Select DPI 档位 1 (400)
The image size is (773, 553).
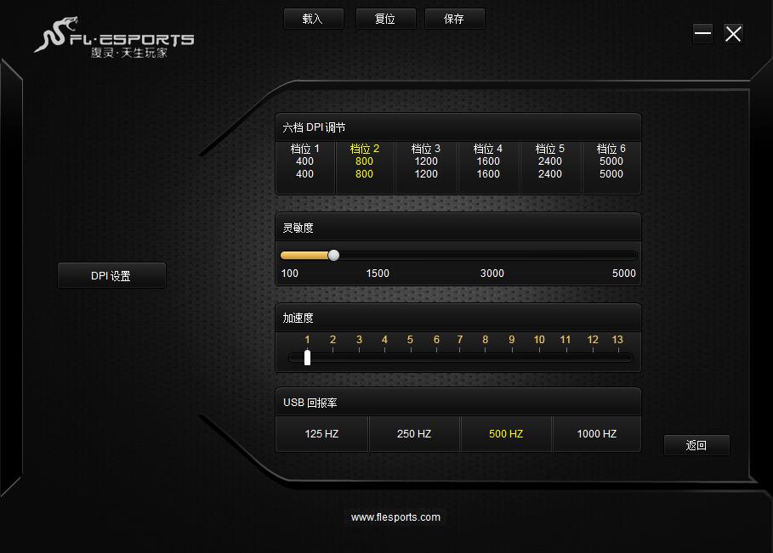coord(304,167)
